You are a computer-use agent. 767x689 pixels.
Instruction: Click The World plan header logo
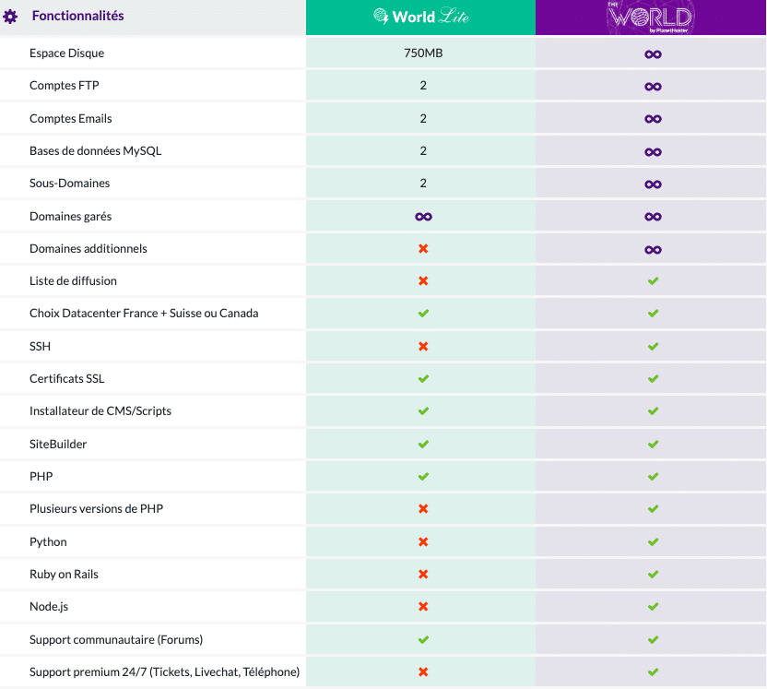[651, 18]
